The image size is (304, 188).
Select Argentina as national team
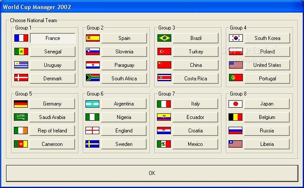(x=124, y=104)
